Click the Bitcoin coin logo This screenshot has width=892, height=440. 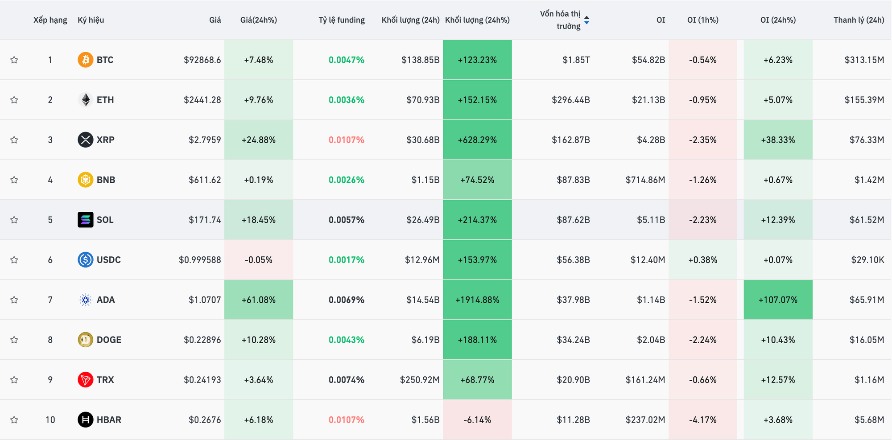click(85, 60)
